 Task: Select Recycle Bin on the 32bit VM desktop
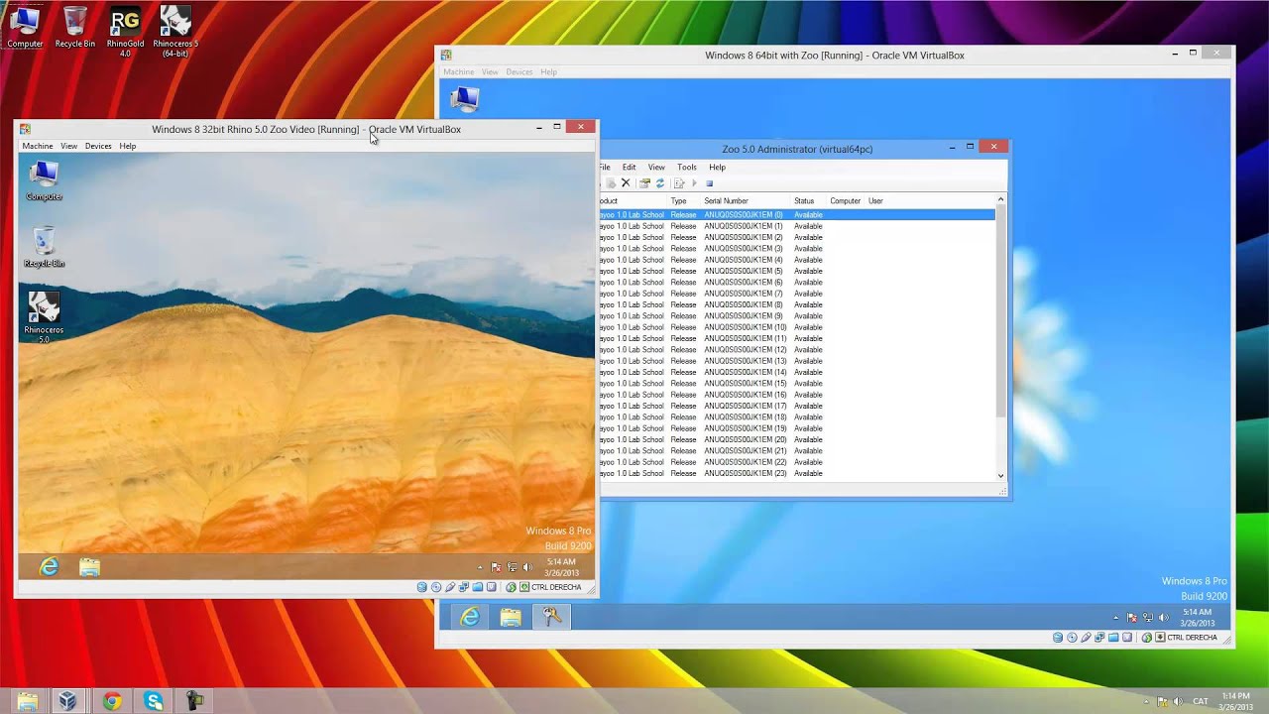click(x=44, y=247)
